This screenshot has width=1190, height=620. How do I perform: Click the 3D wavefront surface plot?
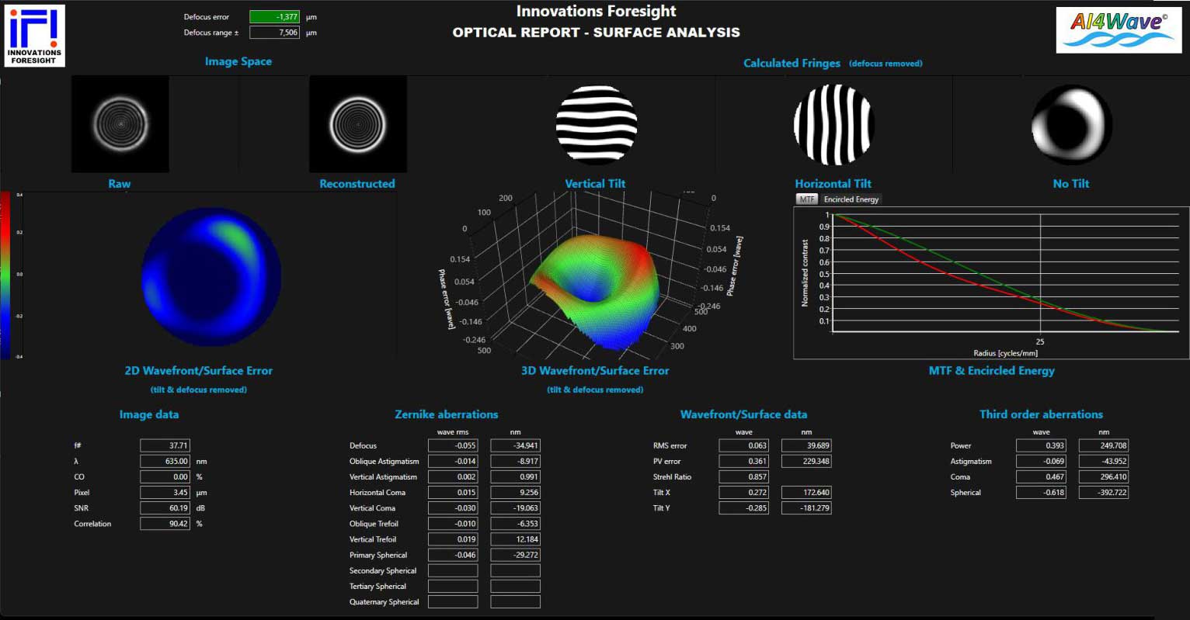point(594,279)
